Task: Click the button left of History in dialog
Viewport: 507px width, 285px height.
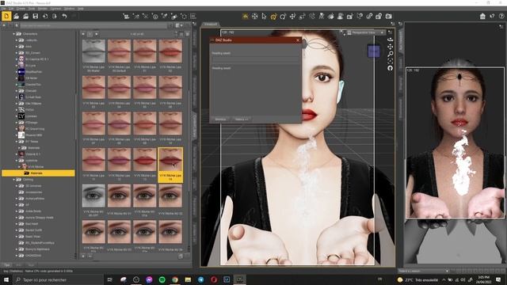Action: tap(220, 120)
